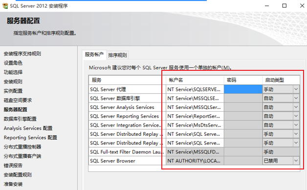This screenshot has width=307, height=190.
Task: Click 安装配置规则 step in sidebar
Action: tap(18, 175)
